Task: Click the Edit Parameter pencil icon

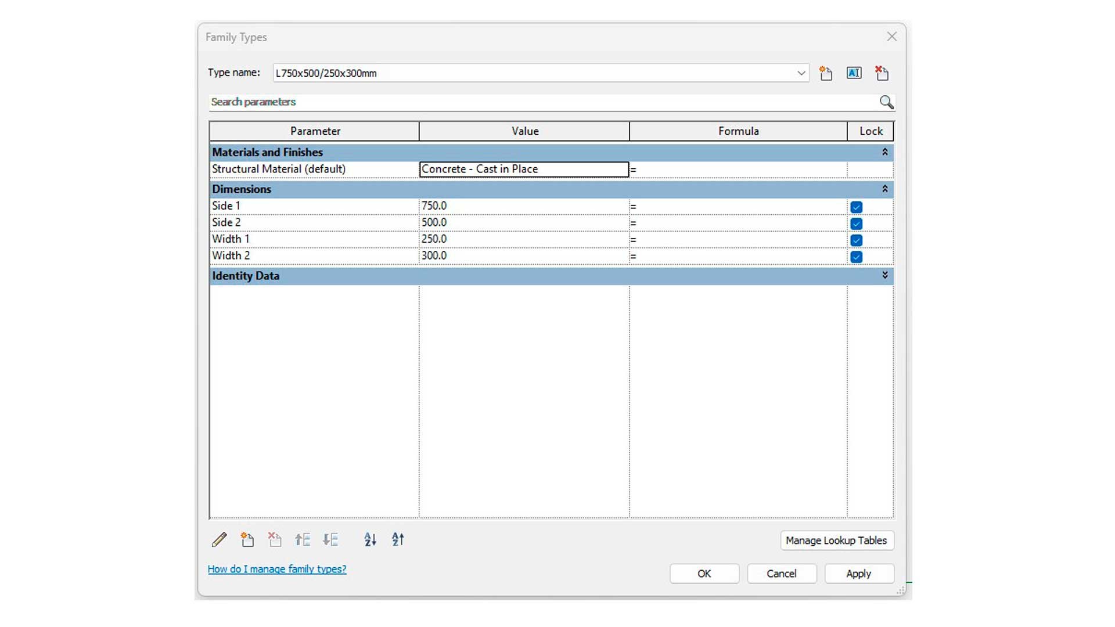Action: [220, 540]
